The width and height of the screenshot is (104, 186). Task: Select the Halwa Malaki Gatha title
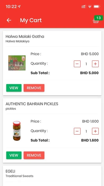(25, 36)
